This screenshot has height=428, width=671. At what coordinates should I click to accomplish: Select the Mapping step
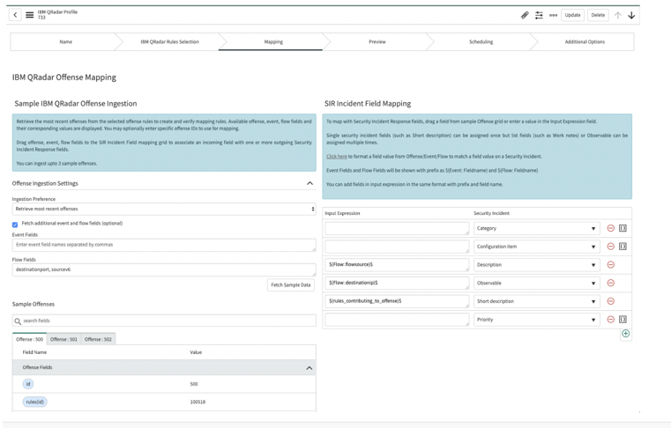(273, 42)
